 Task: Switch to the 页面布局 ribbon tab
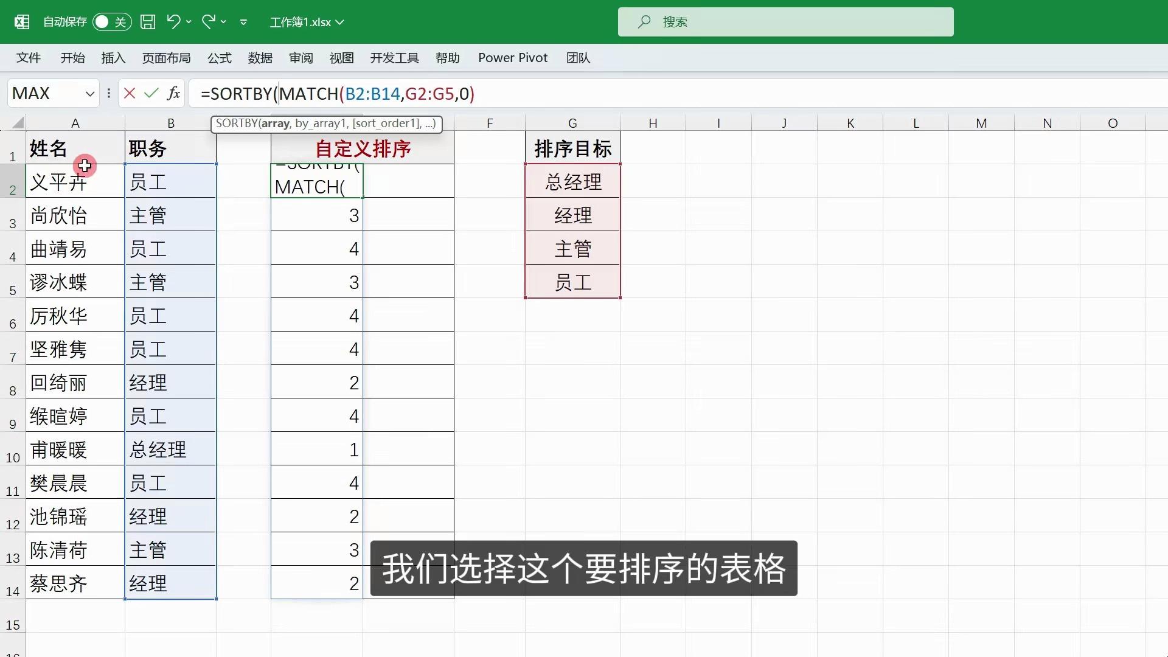pos(166,58)
